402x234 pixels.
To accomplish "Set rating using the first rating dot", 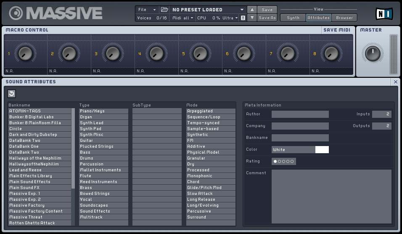I will 275,161.
